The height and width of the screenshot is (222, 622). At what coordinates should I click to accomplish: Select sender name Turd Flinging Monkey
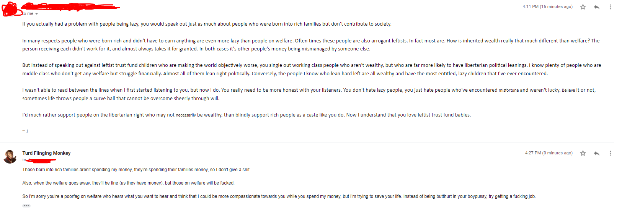pyautogui.click(x=46, y=153)
